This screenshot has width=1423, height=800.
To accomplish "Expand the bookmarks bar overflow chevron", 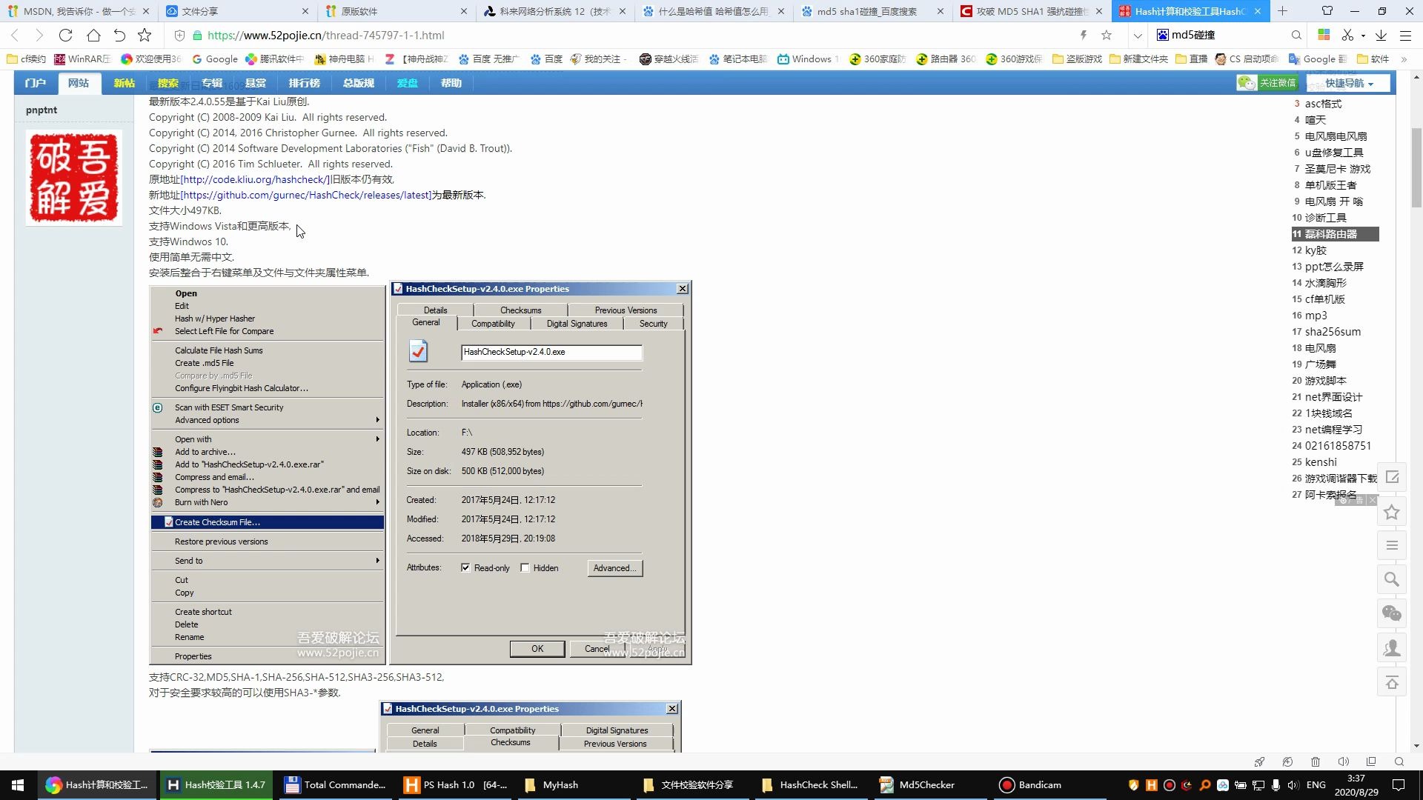I will pos(1404,59).
